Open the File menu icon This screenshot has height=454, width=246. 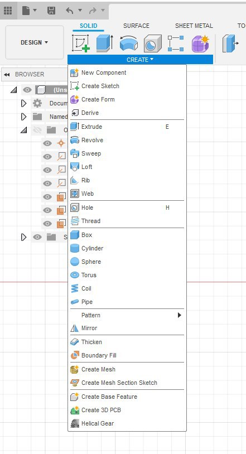click(x=26, y=11)
